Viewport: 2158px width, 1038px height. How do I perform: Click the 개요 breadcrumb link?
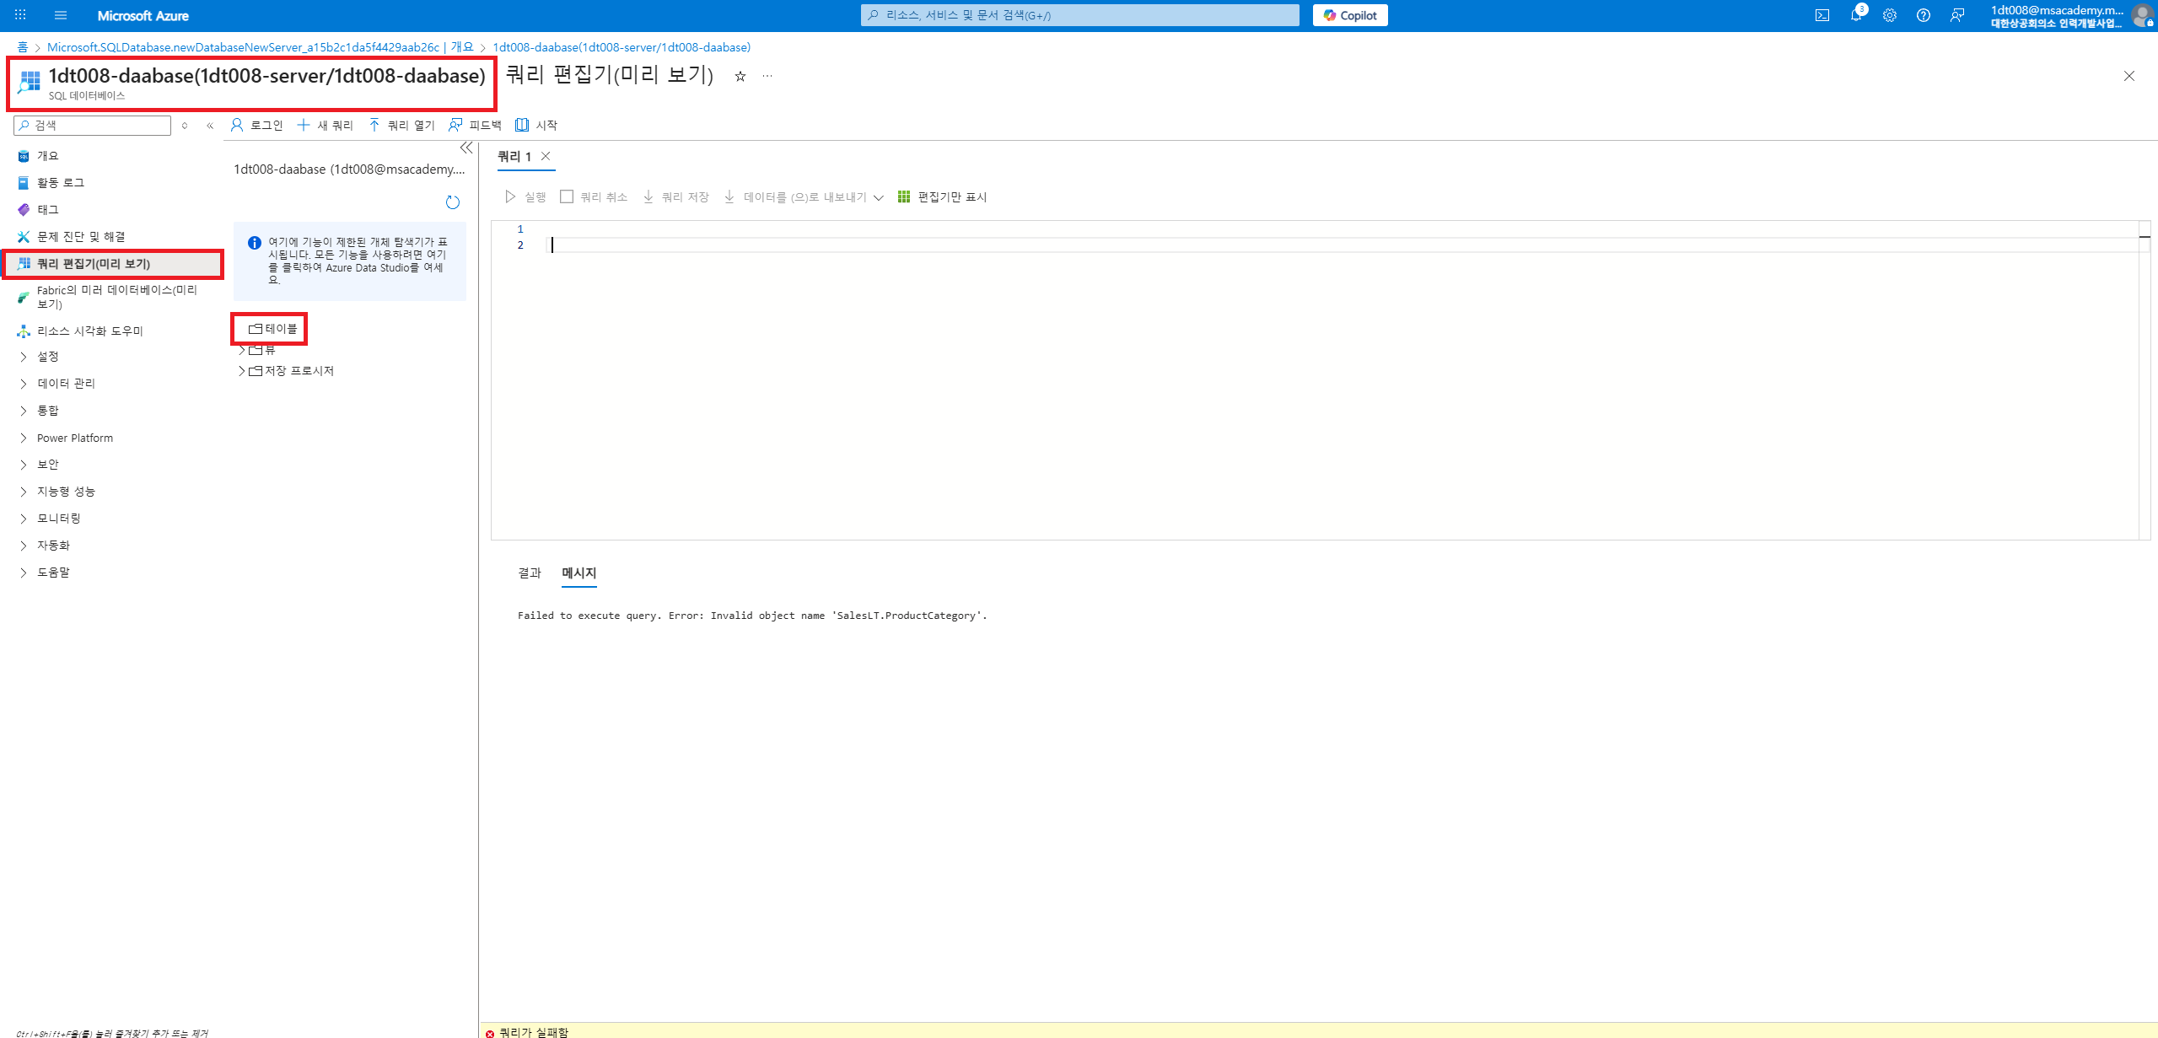[461, 47]
